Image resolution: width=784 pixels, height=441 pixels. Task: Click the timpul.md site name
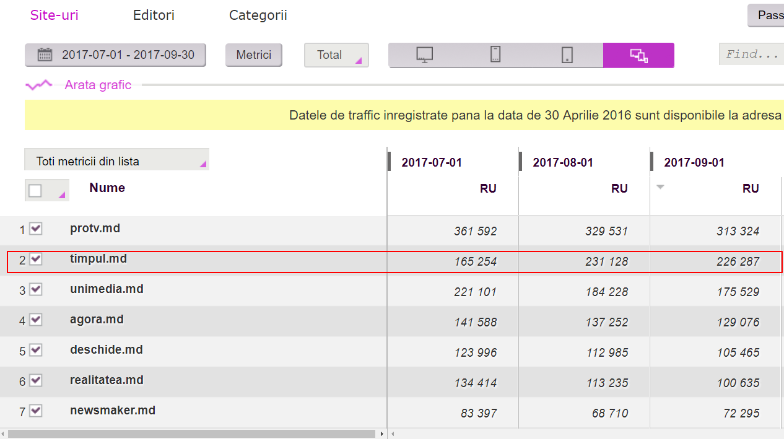tap(98, 259)
